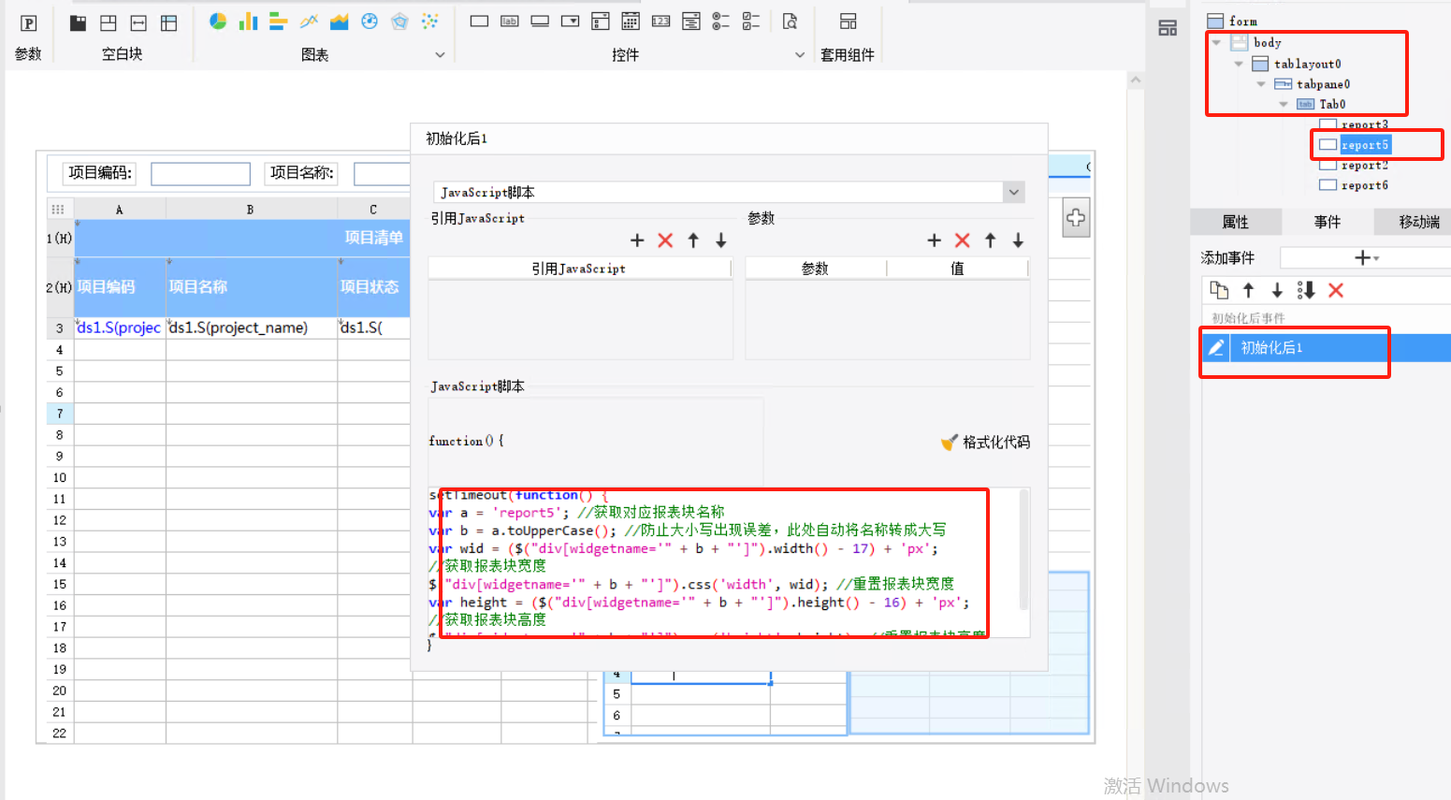
Task: Add the preview/search widget icon
Action: 791,21
